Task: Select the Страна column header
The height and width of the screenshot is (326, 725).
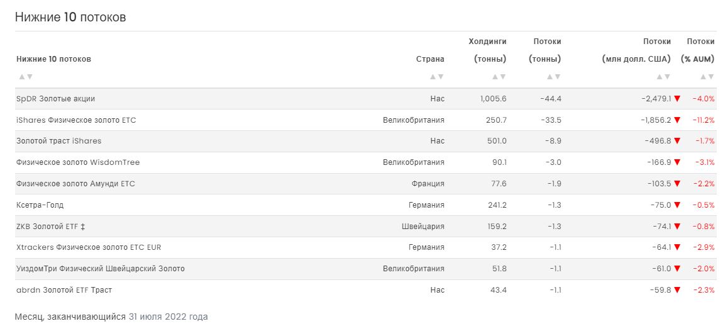Action: (430, 59)
